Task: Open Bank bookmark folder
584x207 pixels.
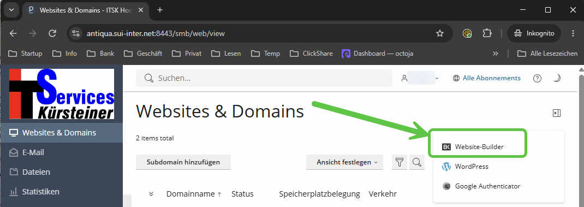Action: [x=100, y=54]
